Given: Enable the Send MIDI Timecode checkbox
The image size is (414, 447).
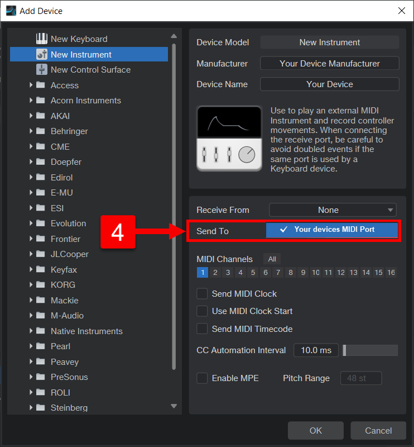Looking at the screenshot, I should pyautogui.click(x=202, y=329).
